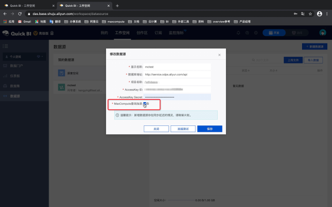Open the Chrome three-dot menu
This screenshot has height=207, width=332.
tap(327, 14)
